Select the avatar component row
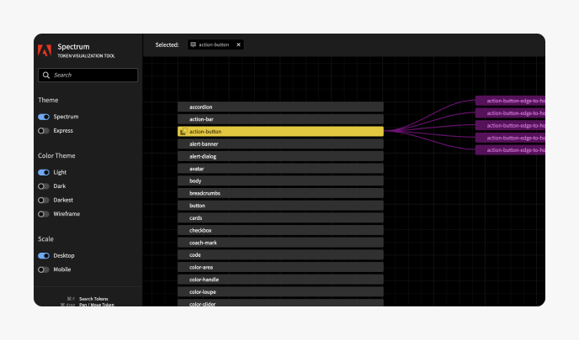Image resolution: width=579 pixels, height=340 pixels. (280, 169)
